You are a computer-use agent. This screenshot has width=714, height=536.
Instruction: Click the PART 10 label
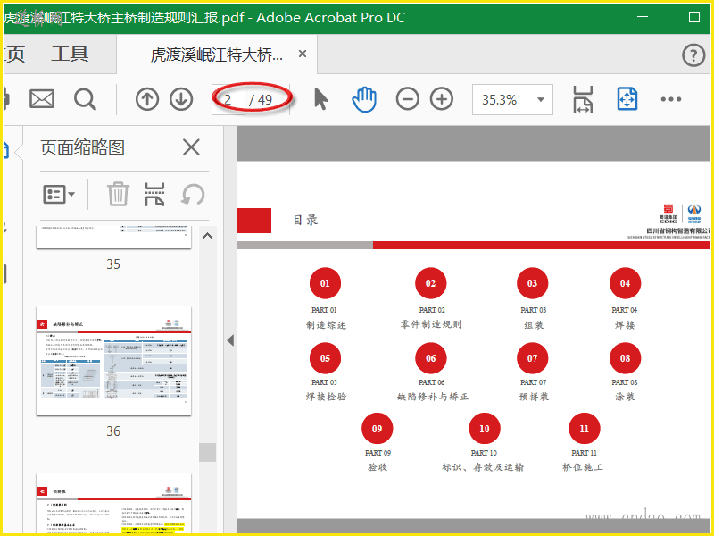click(484, 453)
